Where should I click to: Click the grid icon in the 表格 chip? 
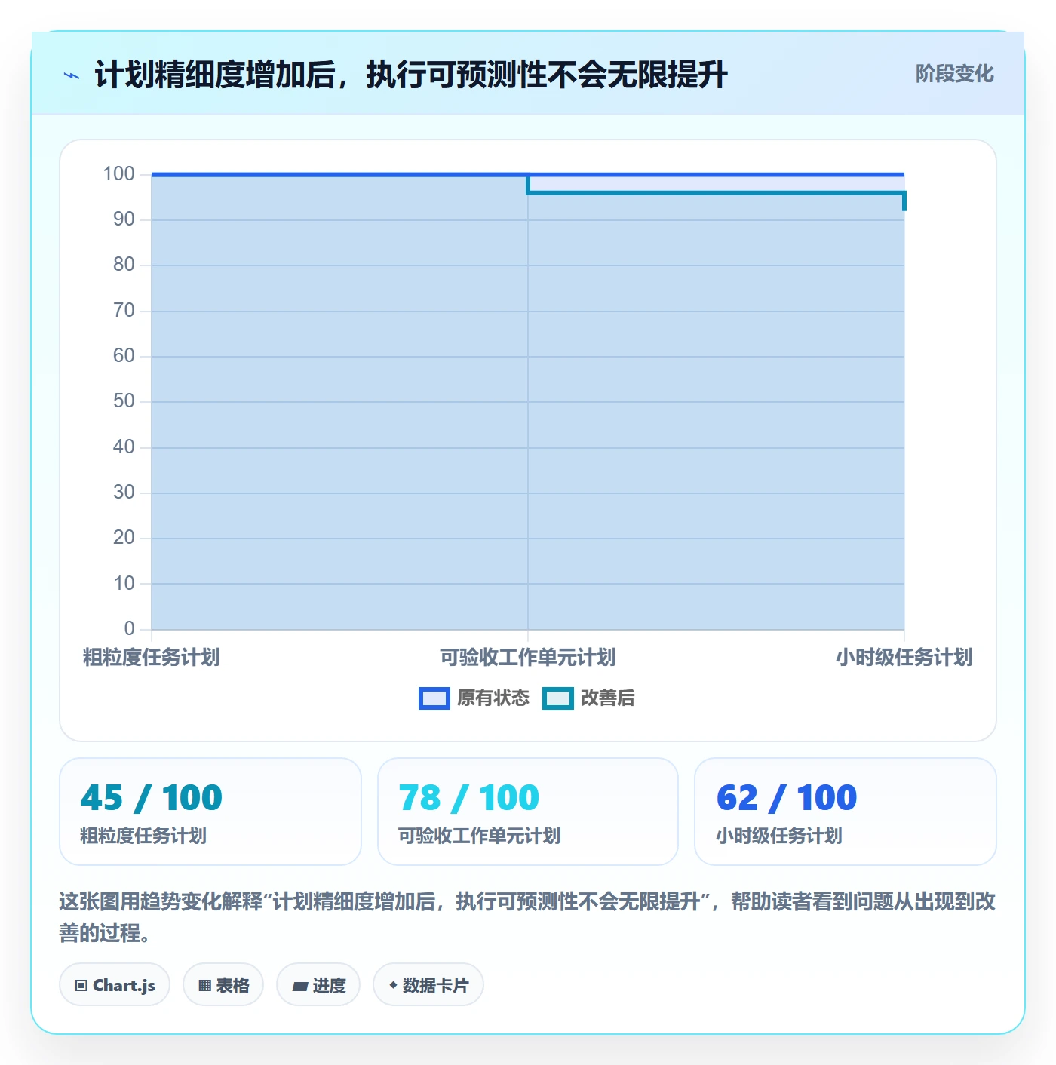(204, 985)
